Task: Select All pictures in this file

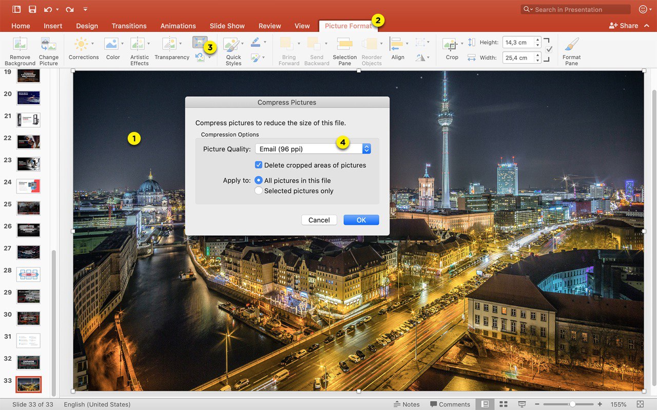Action: tap(259, 180)
